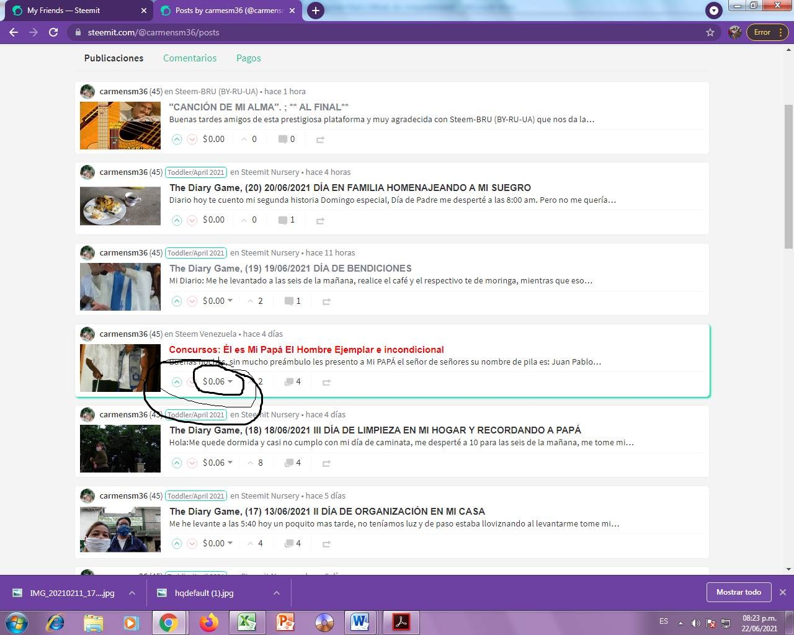Upvote the "Concursos: Él es Mi Papá" post

177,382
